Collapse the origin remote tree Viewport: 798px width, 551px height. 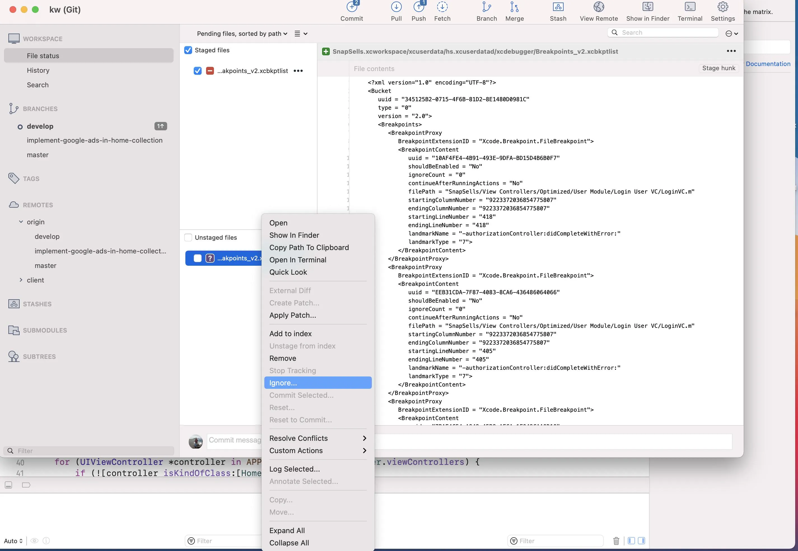[x=21, y=222]
